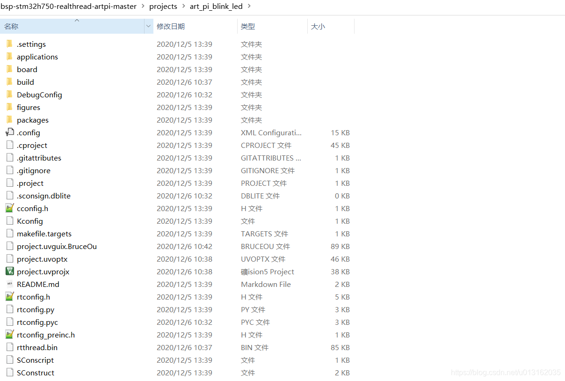Click the .gitignore file icon
This screenshot has height=381, width=565.
[9, 170]
